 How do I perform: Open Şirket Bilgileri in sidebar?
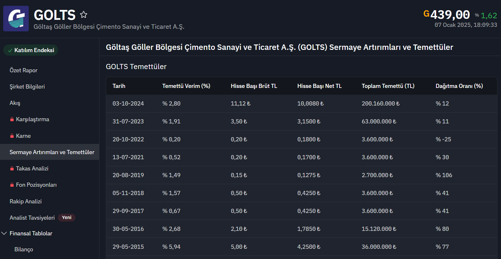tap(27, 87)
